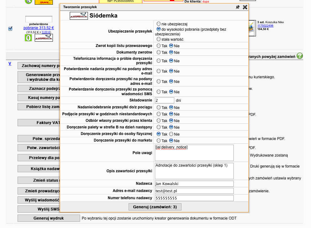The height and width of the screenshot is (228, 311).
Task: Choose Tak for Doręczenie przesyłki do marketu
Action: pyautogui.click(x=159, y=141)
